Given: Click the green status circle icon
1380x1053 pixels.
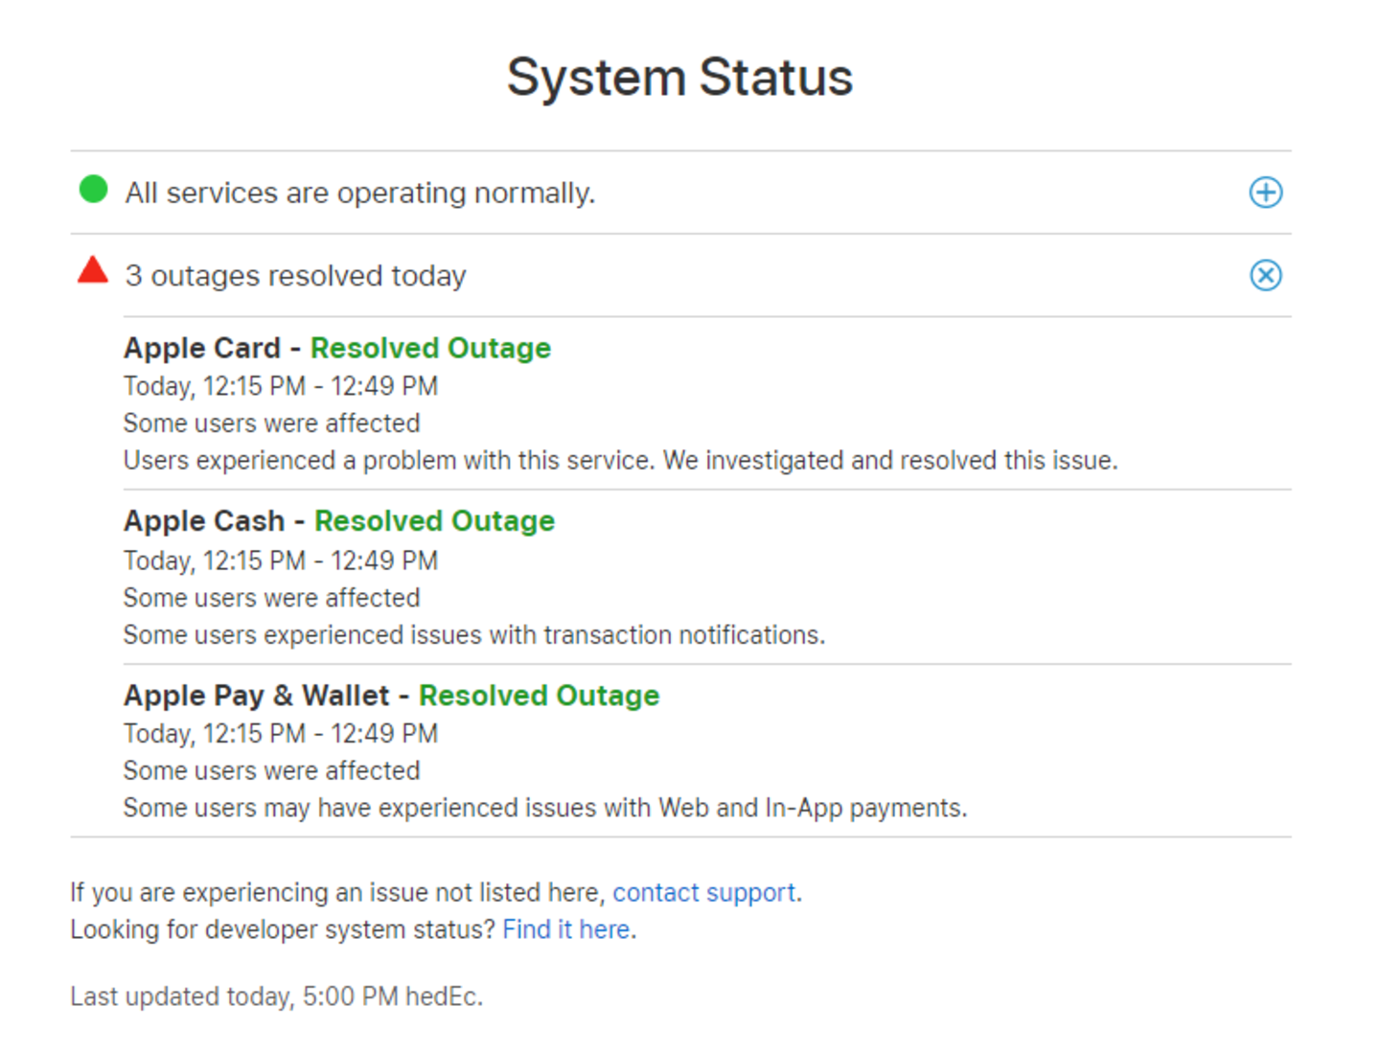Looking at the screenshot, I should click(93, 190).
